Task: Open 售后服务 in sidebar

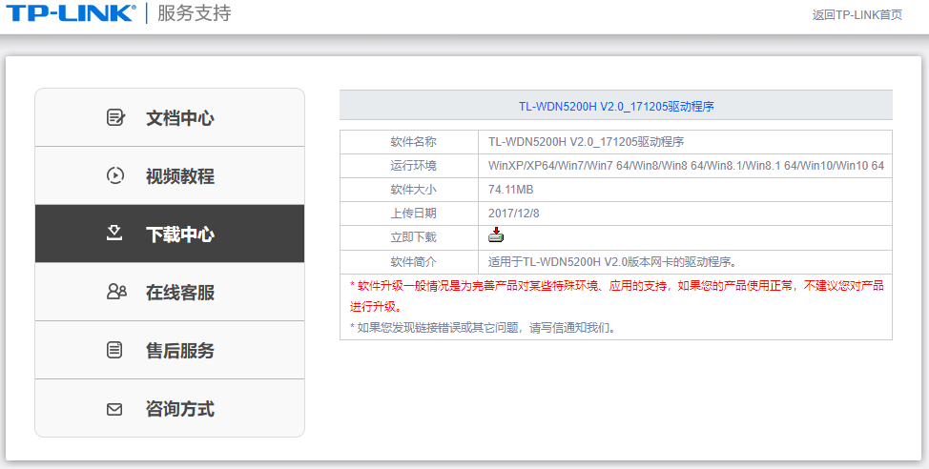Action: pyautogui.click(x=170, y=350)
